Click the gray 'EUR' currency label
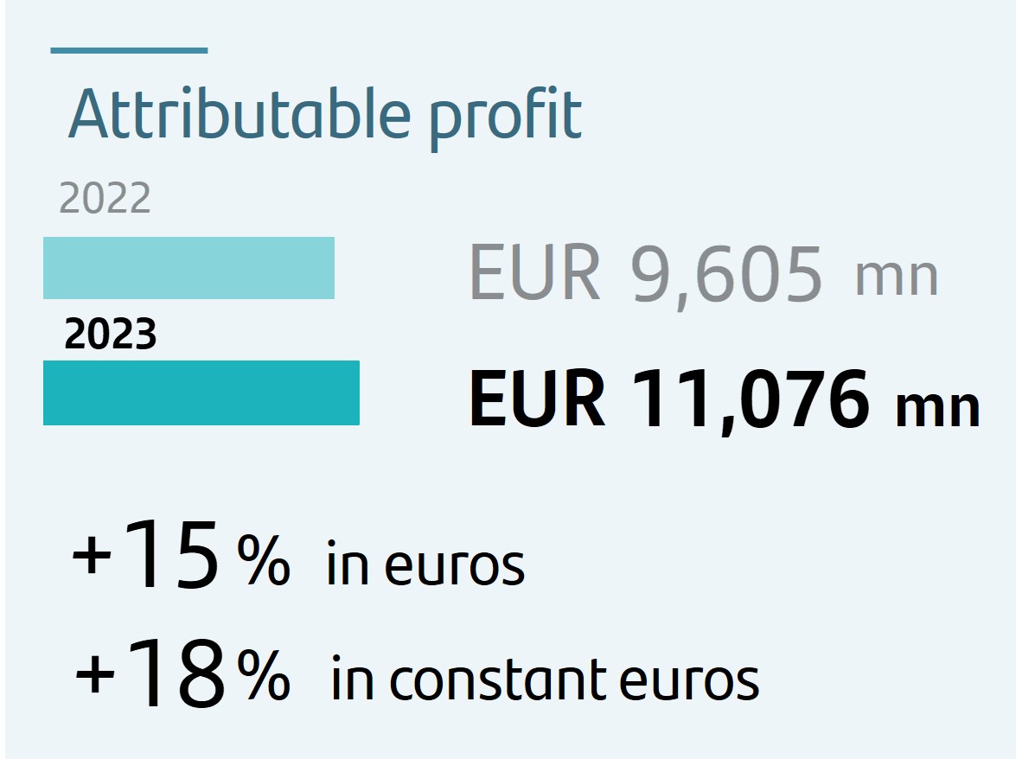Viewport: 1022px width, 772px height. pyautogui.click(x=534, y=272)
